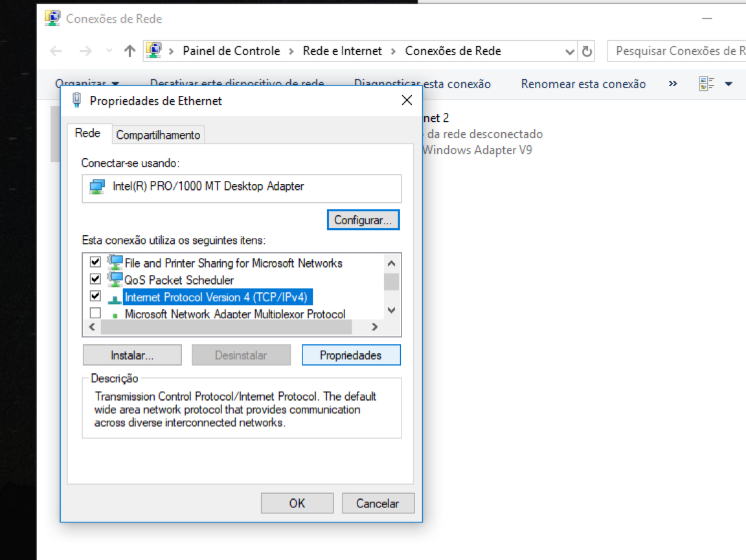Viewport: 746px width, 560px height.
Task: Go back in Conexões de Rede window
Action: click(56, 51)
